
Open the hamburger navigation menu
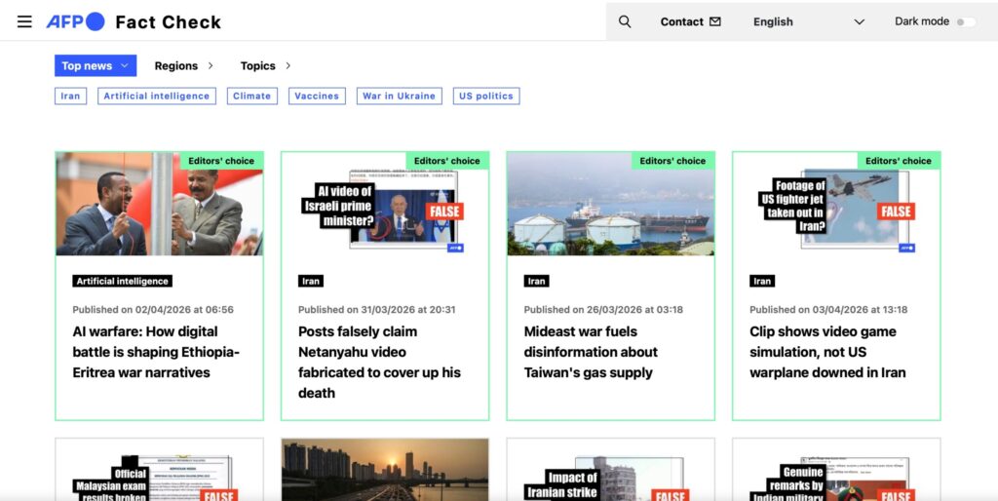point(24,21)
